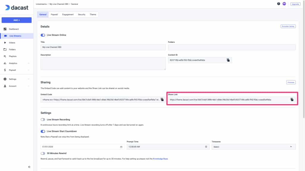Expand the Account submenu arrow

point(29,86)
